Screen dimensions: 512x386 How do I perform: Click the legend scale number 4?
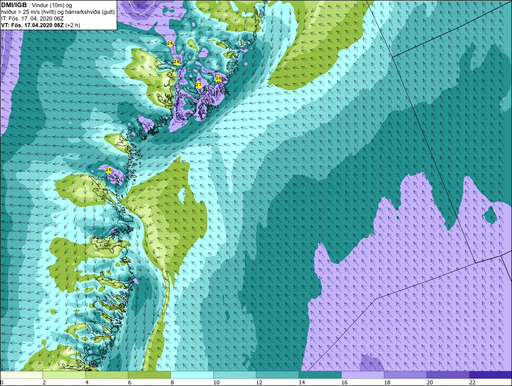click(87, 382)
